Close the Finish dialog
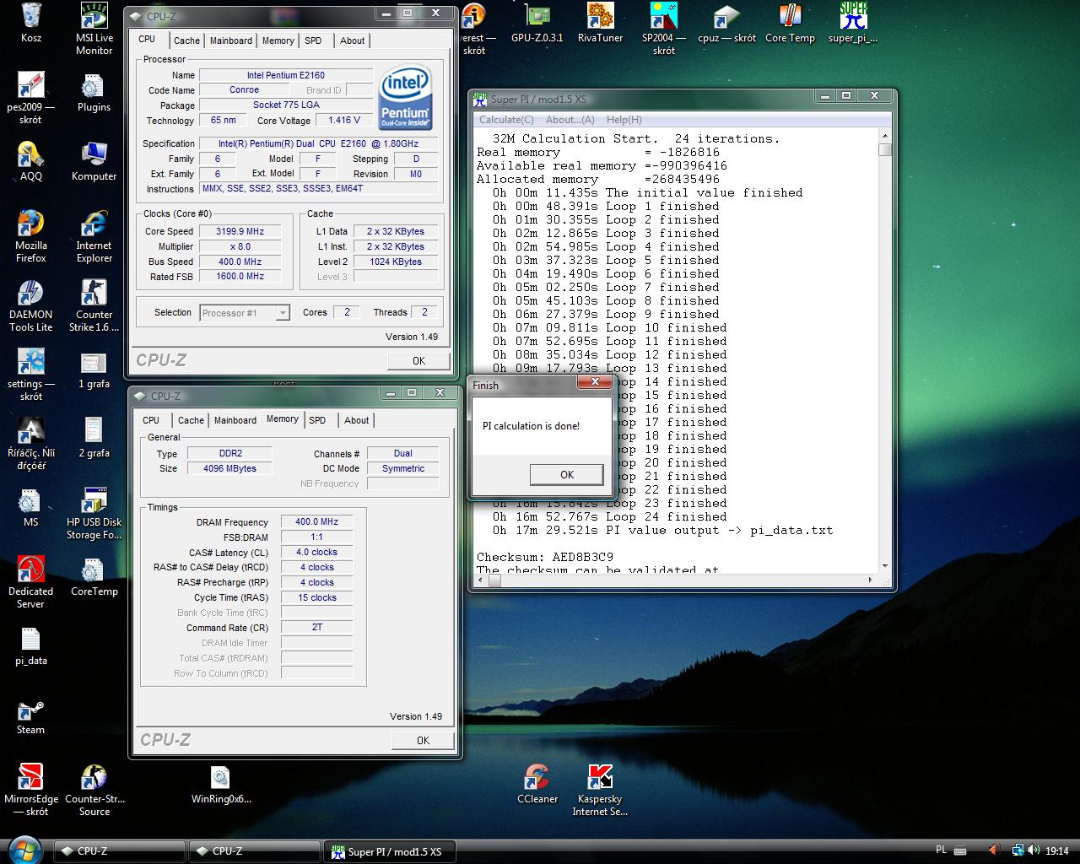Viewport: 1080px width, 864px height. (x=595, y=383)
